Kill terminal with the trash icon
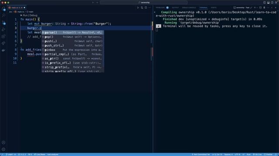This screenshot has height=156, width=279. [x=264, y=8]
